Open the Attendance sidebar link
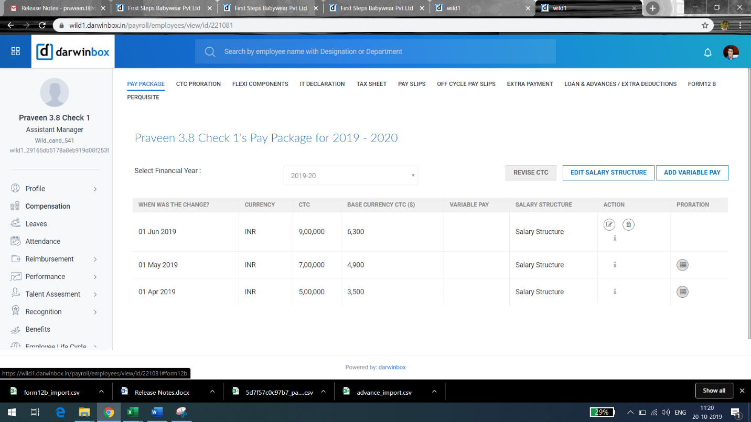 click(x=43, y=241)
